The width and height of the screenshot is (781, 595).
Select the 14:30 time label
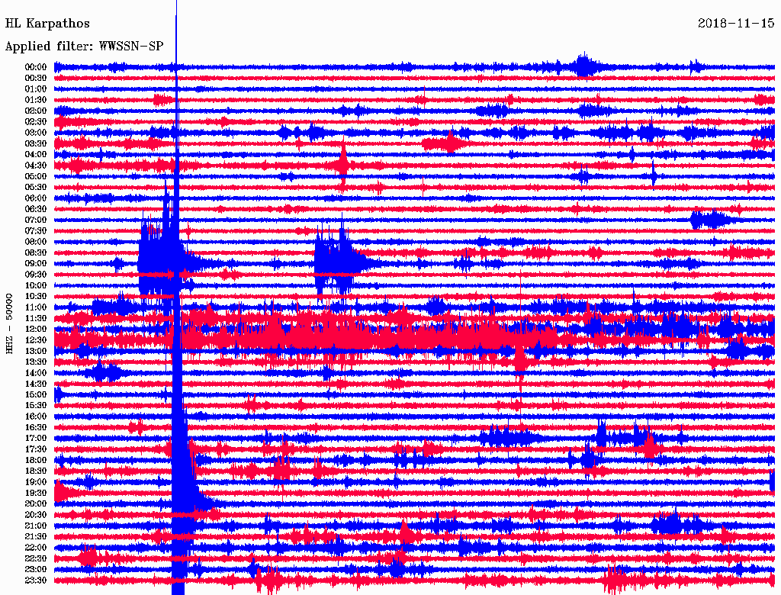36,384
